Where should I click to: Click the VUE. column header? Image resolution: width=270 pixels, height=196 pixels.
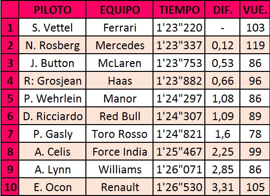tap(255, 10)
